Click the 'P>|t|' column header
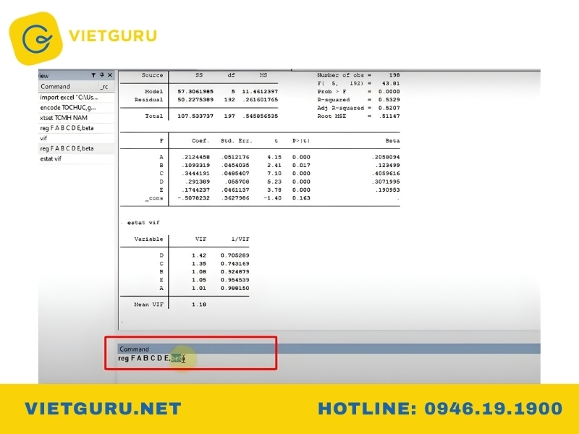The image size is (579, 434). (301, 140)
